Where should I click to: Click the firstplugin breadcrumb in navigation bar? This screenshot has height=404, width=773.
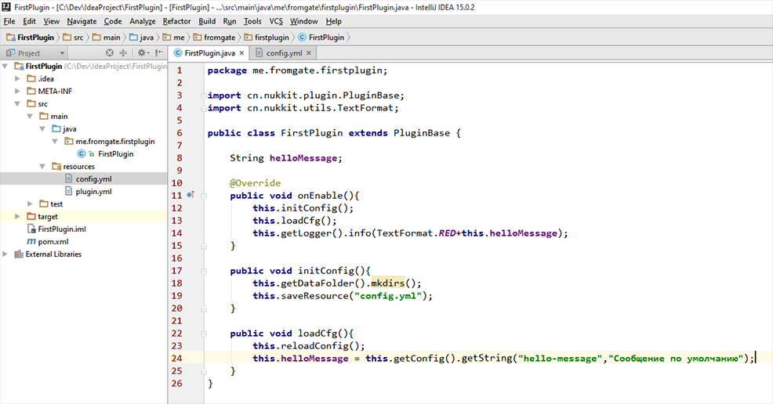click(x=267, y=38)
